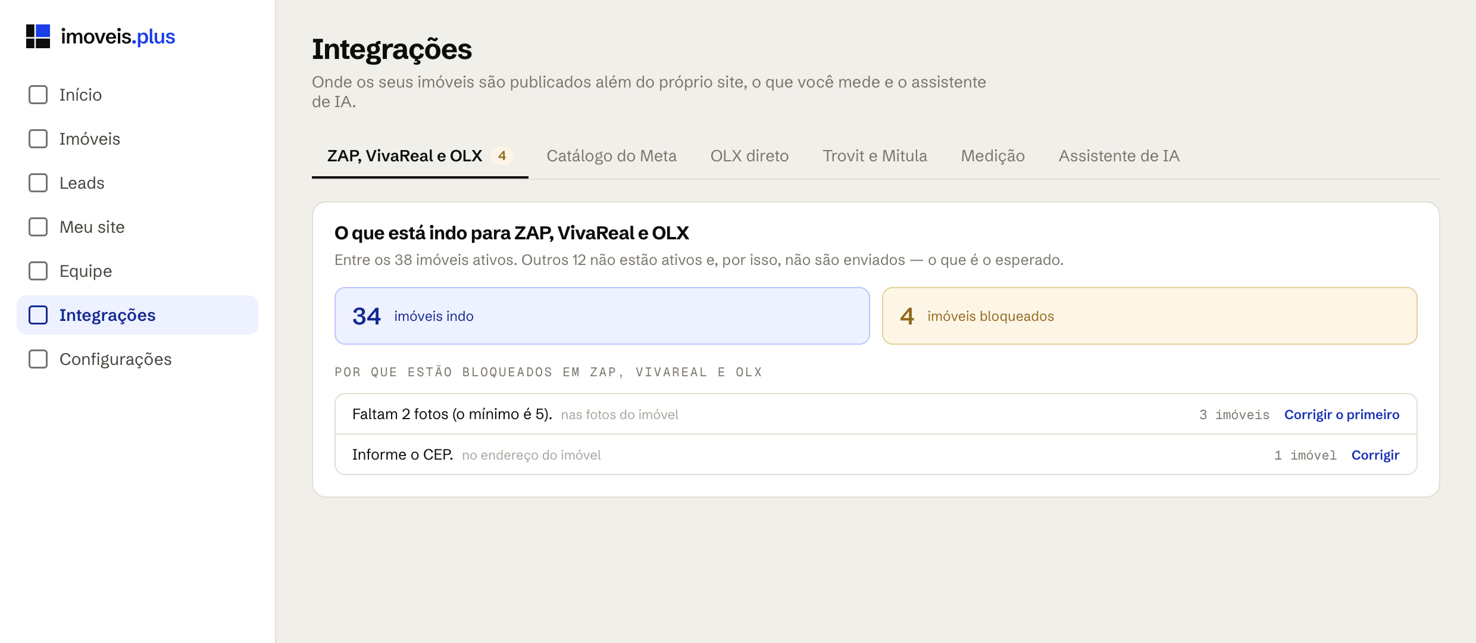
Task: Click the Integrações sidebar icon
Action: tap(38, 315)
